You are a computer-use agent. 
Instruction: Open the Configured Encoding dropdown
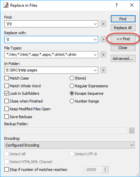pyautogui.click(x=70, y=145)
